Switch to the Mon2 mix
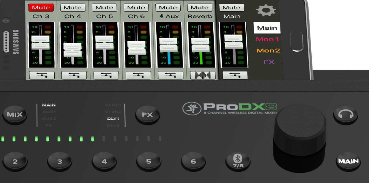Screen dimensions: 369x183 pyautogui.click(x=268, y=50)
